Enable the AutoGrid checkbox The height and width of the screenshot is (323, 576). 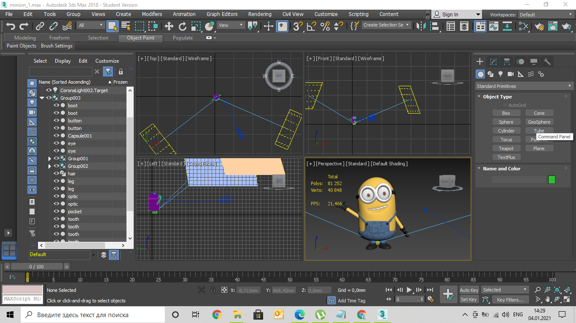(504, 105)
